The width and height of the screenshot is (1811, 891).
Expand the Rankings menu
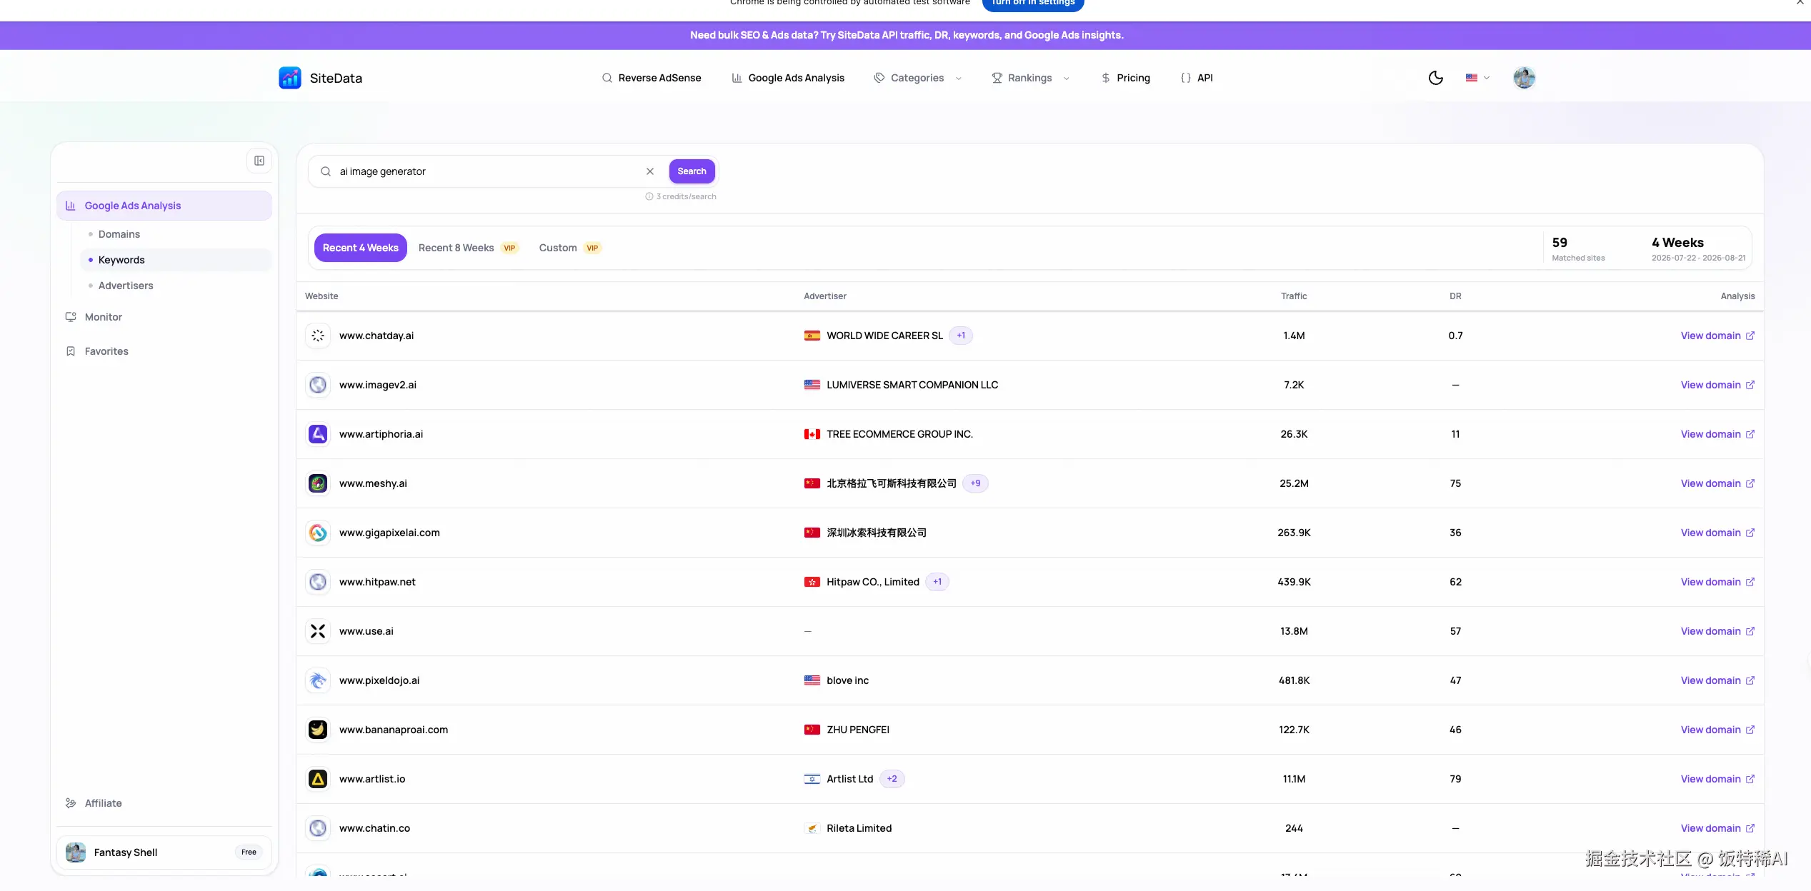[1030, 78]
